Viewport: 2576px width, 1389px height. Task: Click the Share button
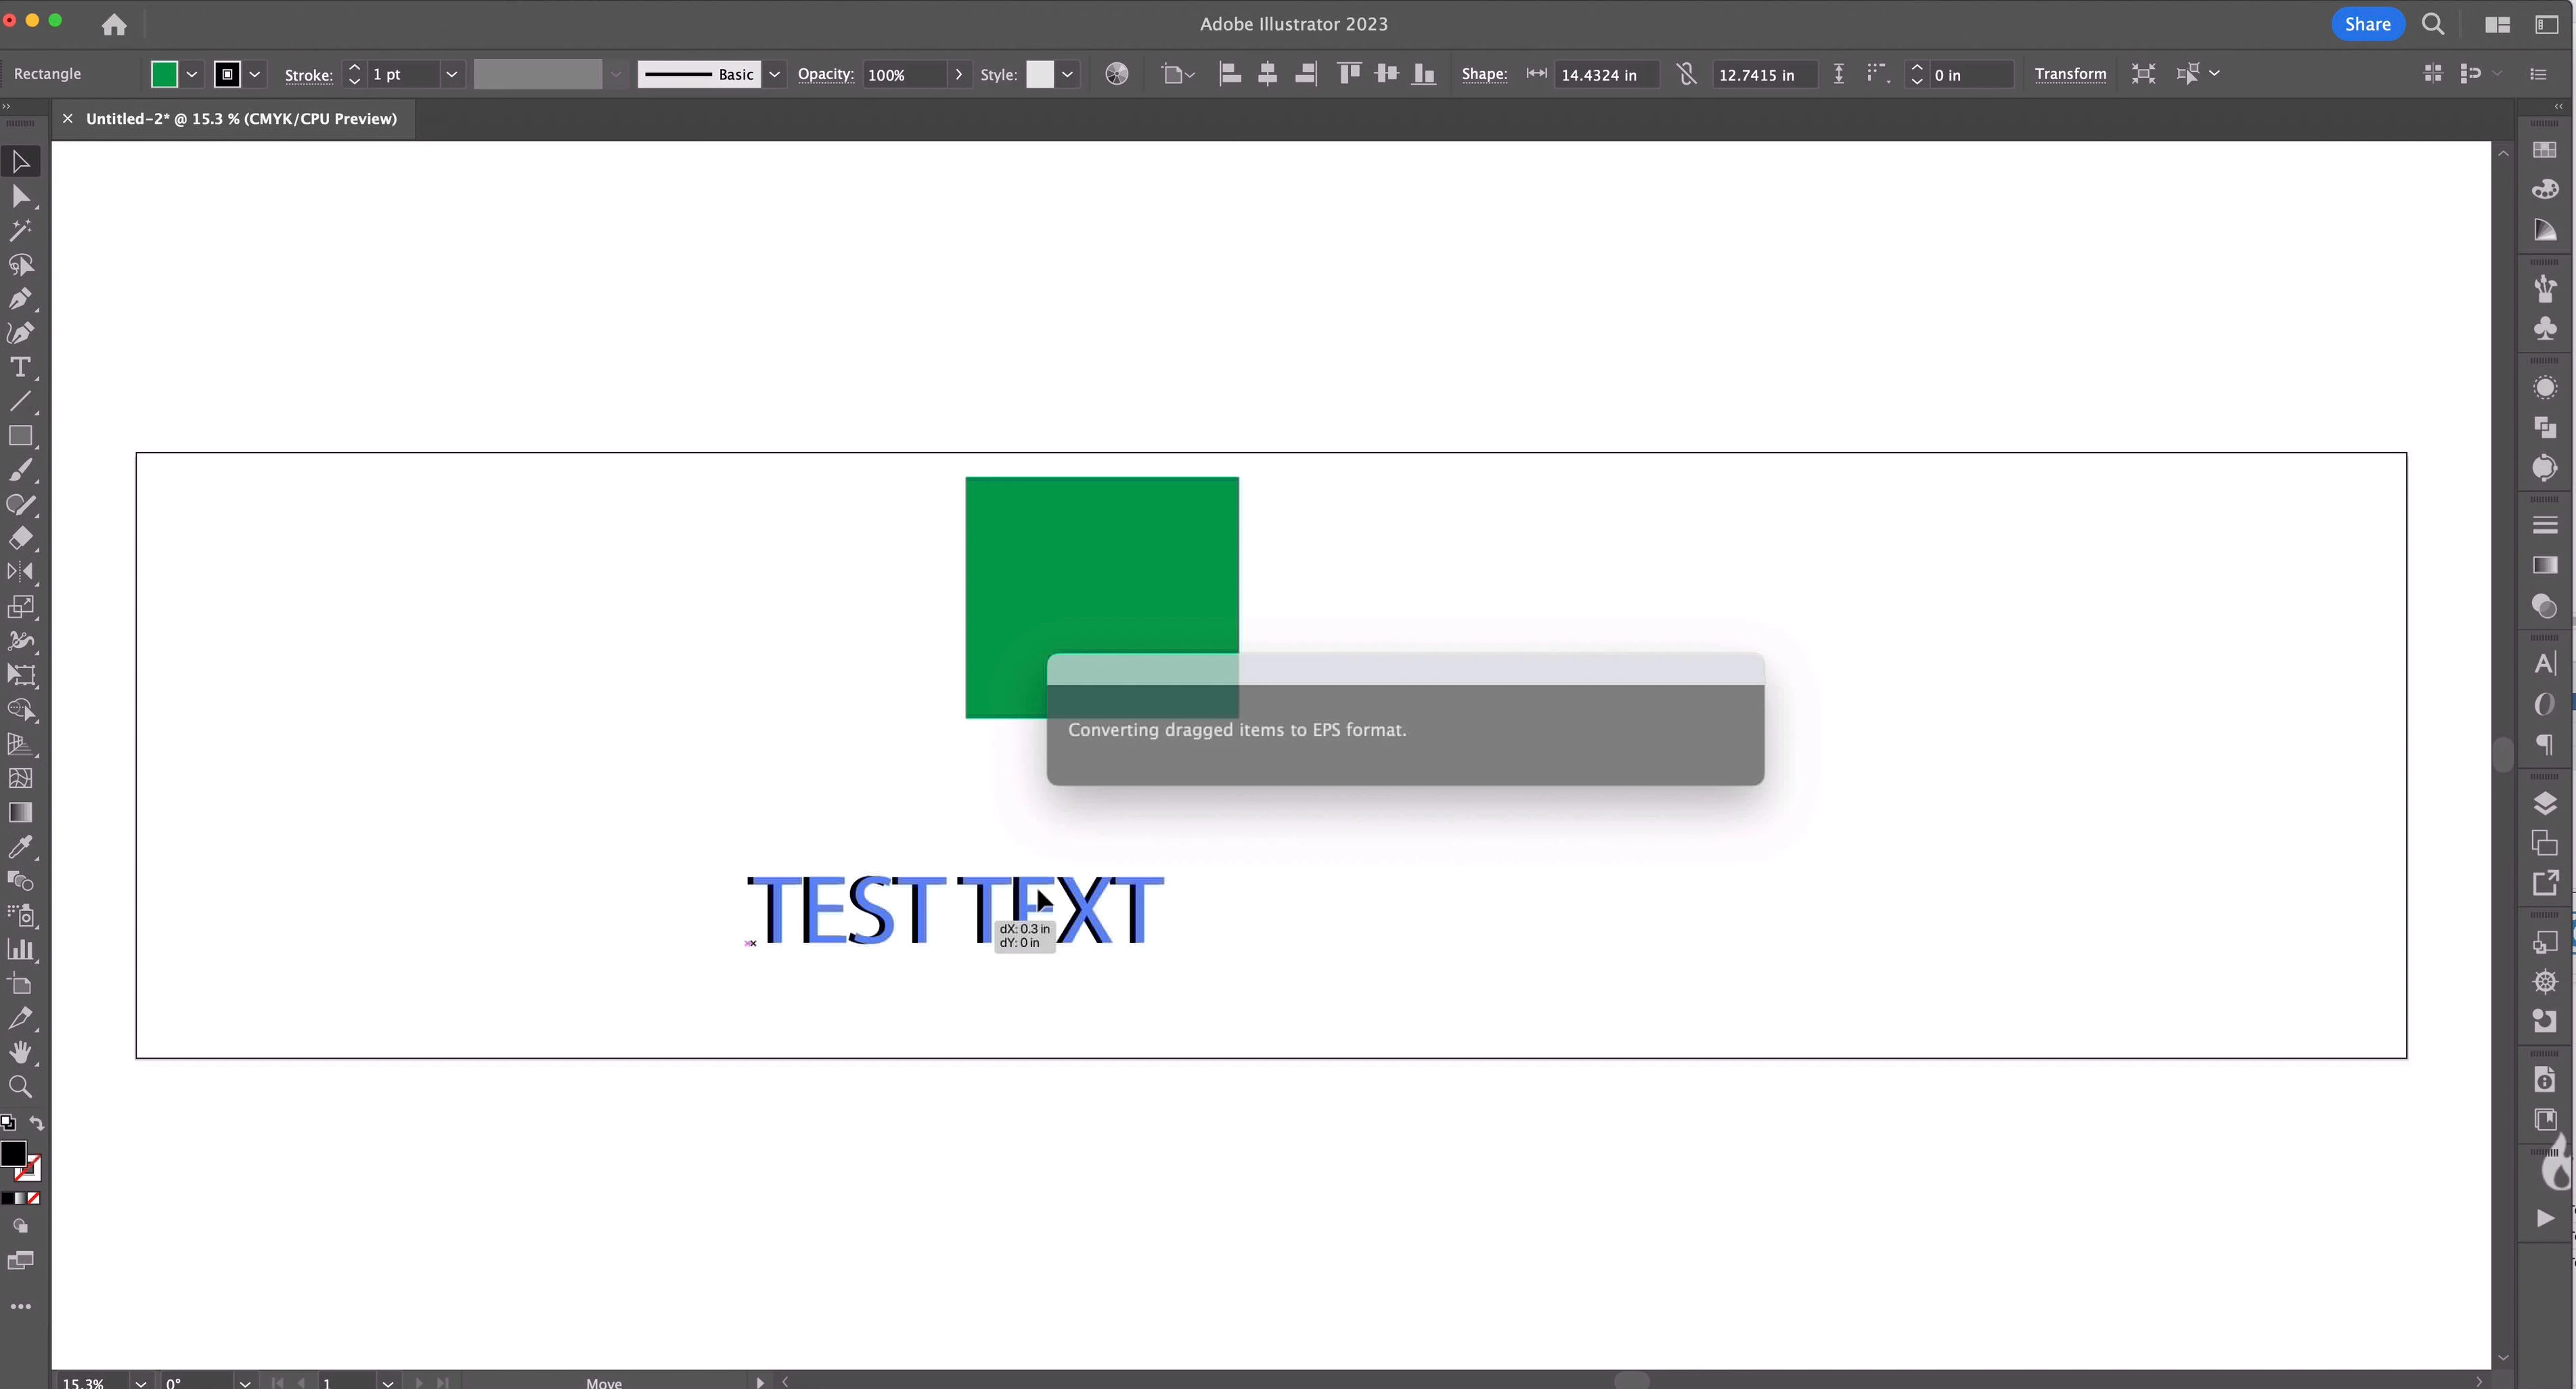2367,25
